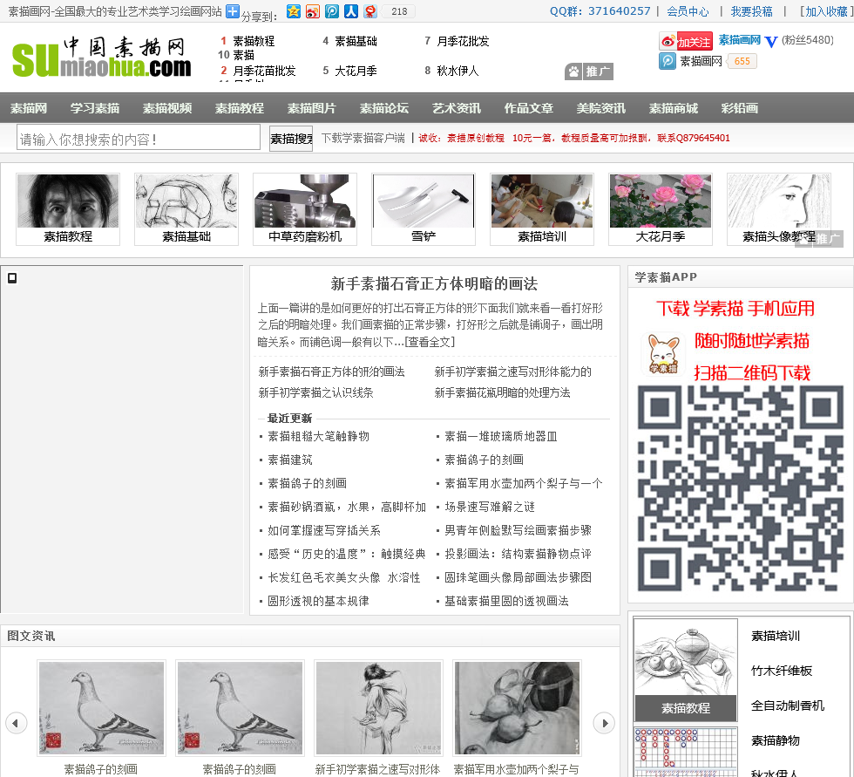Image resolution: width=854 pixels, height=777 pixels.
Task: Open the 素描图片 nav menu item
Action: [312, 108]
